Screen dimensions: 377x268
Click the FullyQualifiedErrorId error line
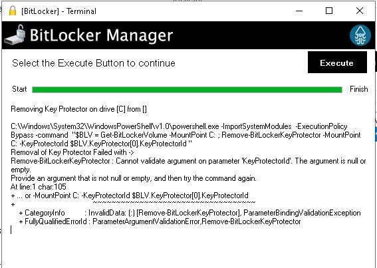[x=160, y=221]
